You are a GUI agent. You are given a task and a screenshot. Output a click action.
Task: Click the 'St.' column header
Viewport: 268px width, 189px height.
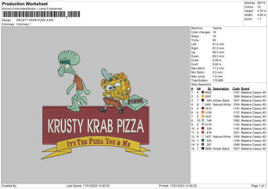point(209,89)
